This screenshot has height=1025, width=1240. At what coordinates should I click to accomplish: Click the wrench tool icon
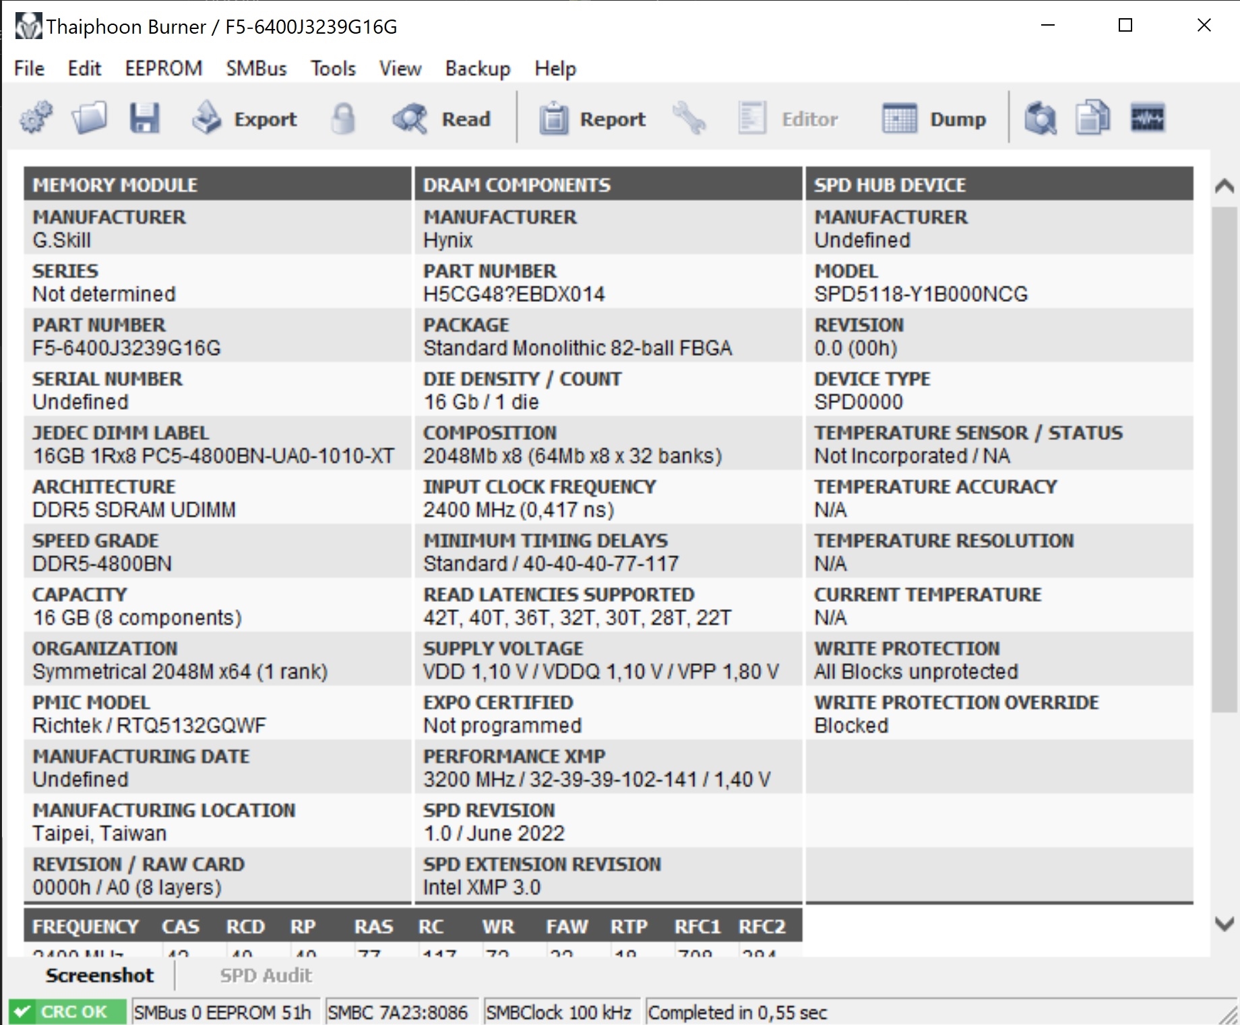[689, 119]
